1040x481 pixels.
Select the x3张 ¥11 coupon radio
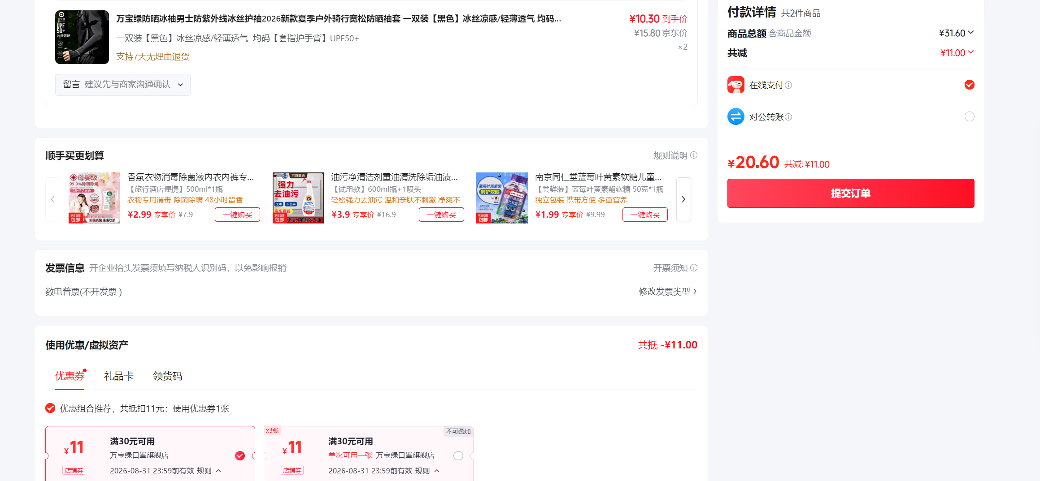point(458,456)
